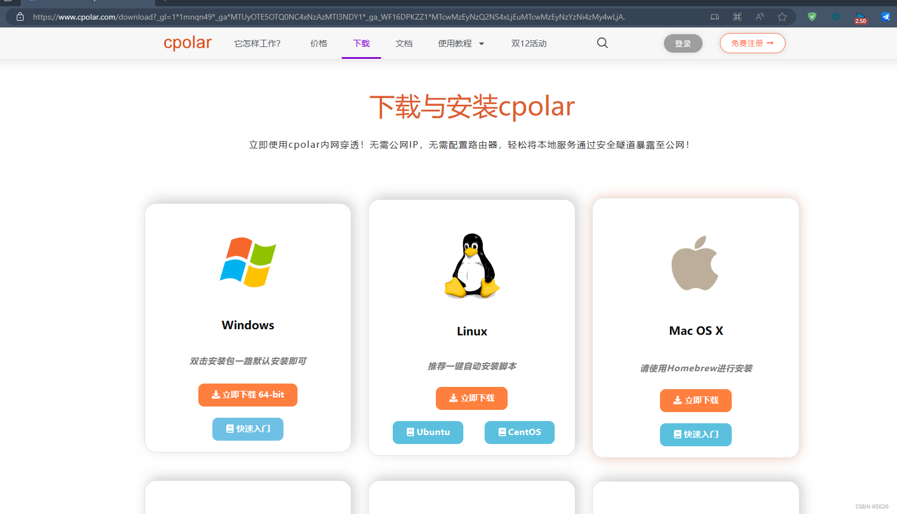Viewport: 897px width, 514px height.
Task: Open the extension icon with 2.50 badge
Action: (861, 17)
